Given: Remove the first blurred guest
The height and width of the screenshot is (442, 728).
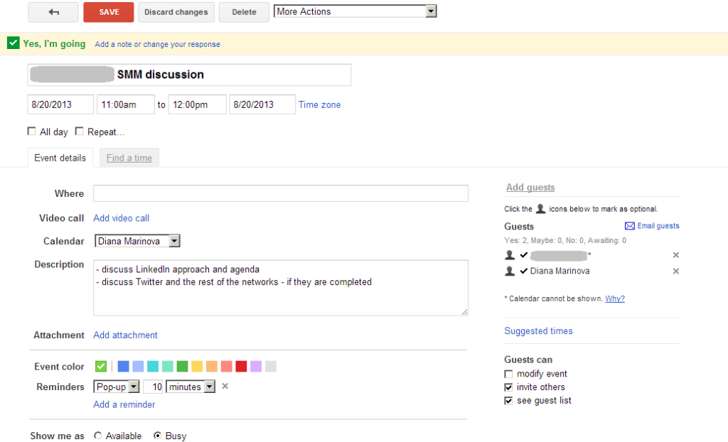Looking at the screenshot, I should pos(675,255).
